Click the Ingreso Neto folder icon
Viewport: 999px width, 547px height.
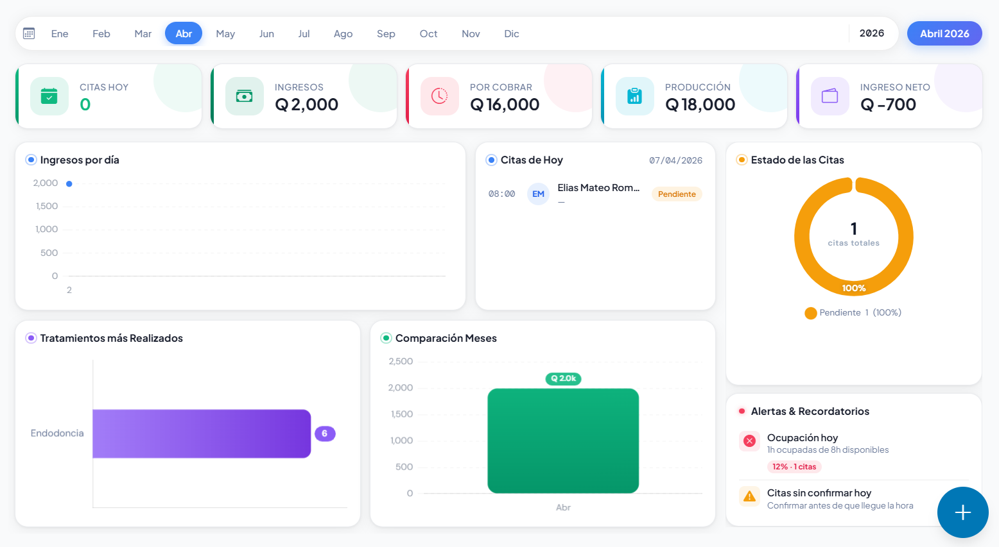830,96
